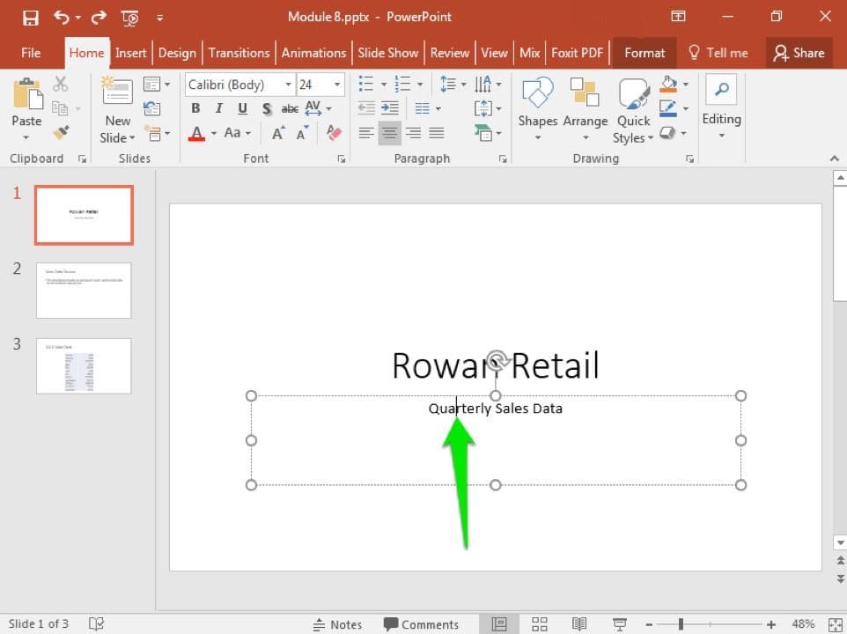Justify paragraph text

click(x=437, y=132)
